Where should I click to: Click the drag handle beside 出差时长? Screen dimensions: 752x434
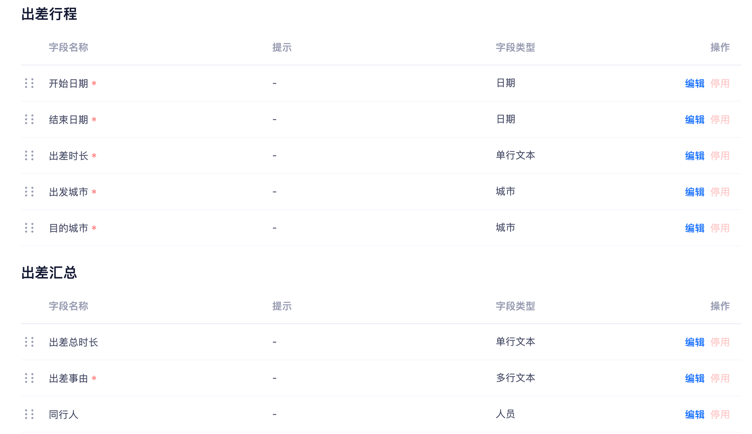29,155
